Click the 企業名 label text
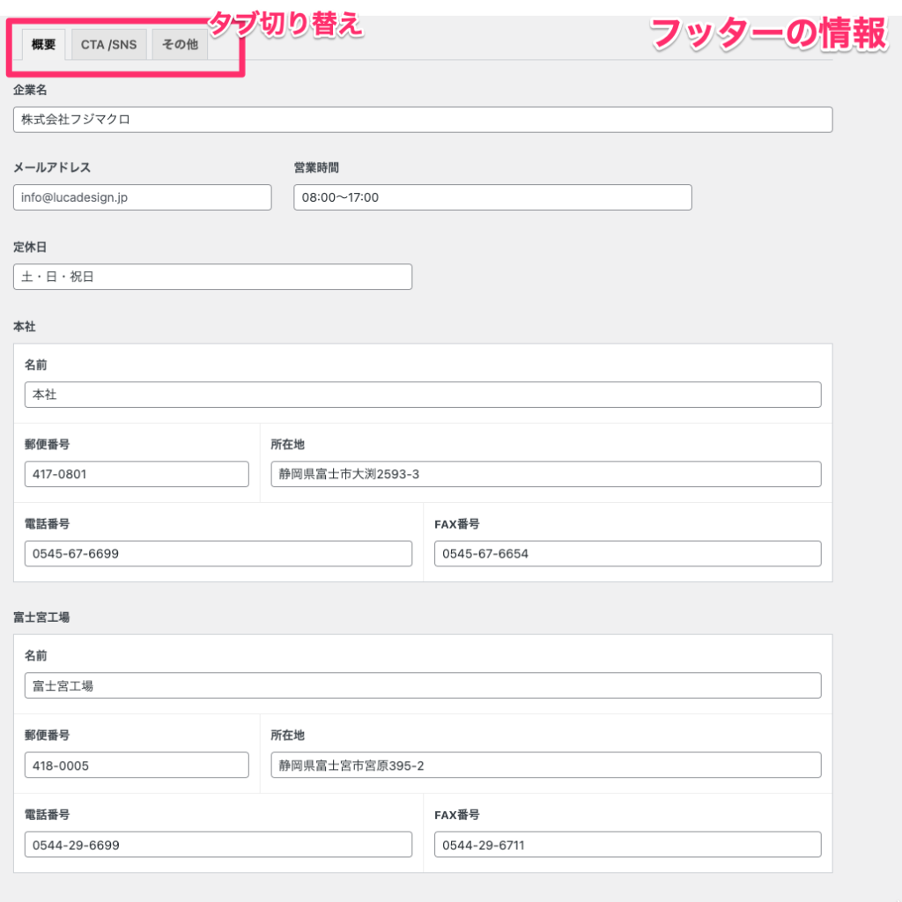This screenshot has height=902, width=902. click(x=30, y=89)
